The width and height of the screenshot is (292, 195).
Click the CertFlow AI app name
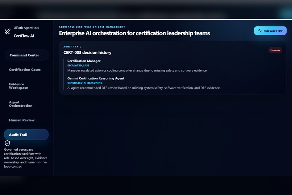(24, 36)
